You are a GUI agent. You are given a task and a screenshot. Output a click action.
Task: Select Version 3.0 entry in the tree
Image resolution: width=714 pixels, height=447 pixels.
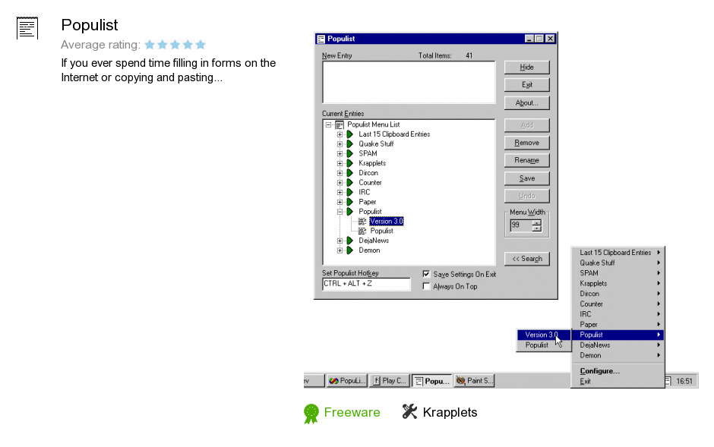387,222
